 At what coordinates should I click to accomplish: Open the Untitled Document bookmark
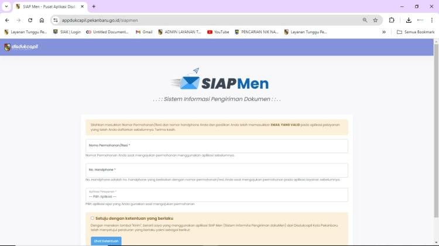pos(107,32)
